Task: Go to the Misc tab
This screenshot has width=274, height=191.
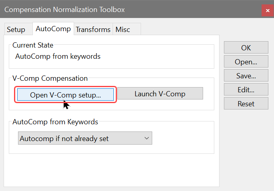Action: click(x=123, y=30)
